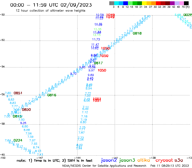Click the 6.40 wave height value

point(147,16)
